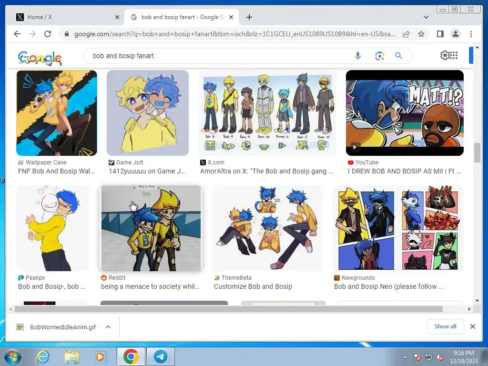The height and width of the screenshot is (366, 488).
Task: Open the Game Jolt fanart image
Action: (148, 112)
